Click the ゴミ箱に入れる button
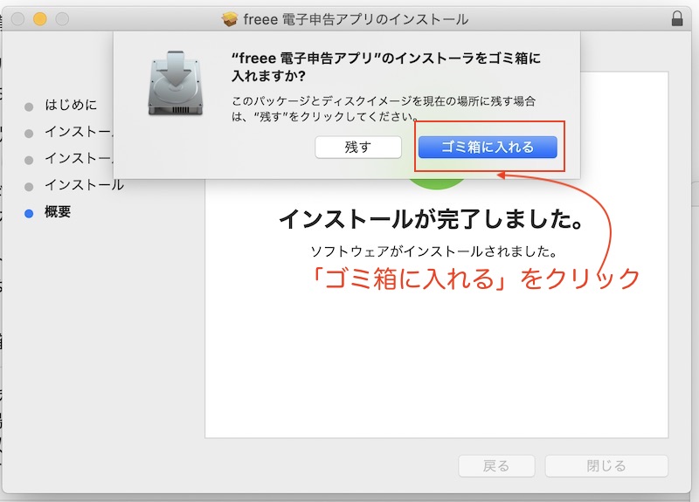The image size is (699, 502). click(x=488, y=147)
